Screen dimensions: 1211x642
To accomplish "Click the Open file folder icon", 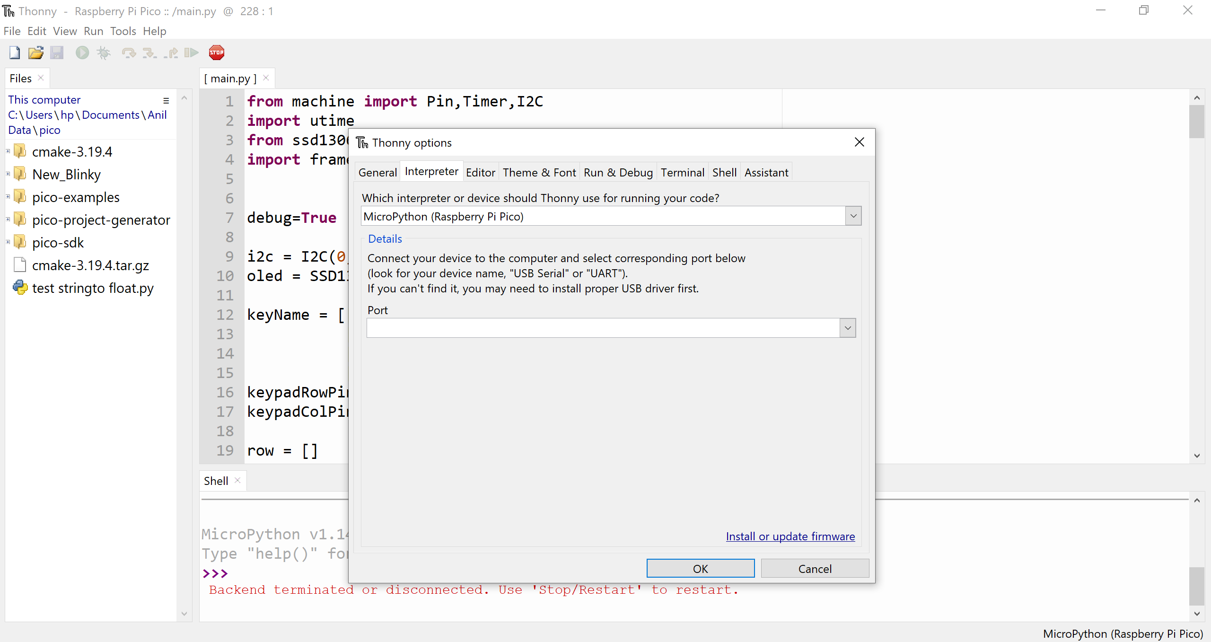I will click(35, 53).
